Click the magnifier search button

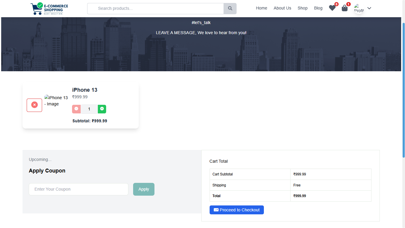(x=230, y=9)
